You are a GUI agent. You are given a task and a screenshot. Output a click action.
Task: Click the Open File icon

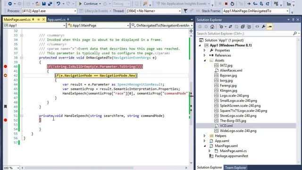(38, 3)
